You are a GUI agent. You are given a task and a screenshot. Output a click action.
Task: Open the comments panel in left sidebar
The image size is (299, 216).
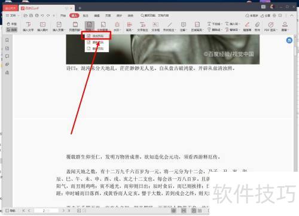7,56
